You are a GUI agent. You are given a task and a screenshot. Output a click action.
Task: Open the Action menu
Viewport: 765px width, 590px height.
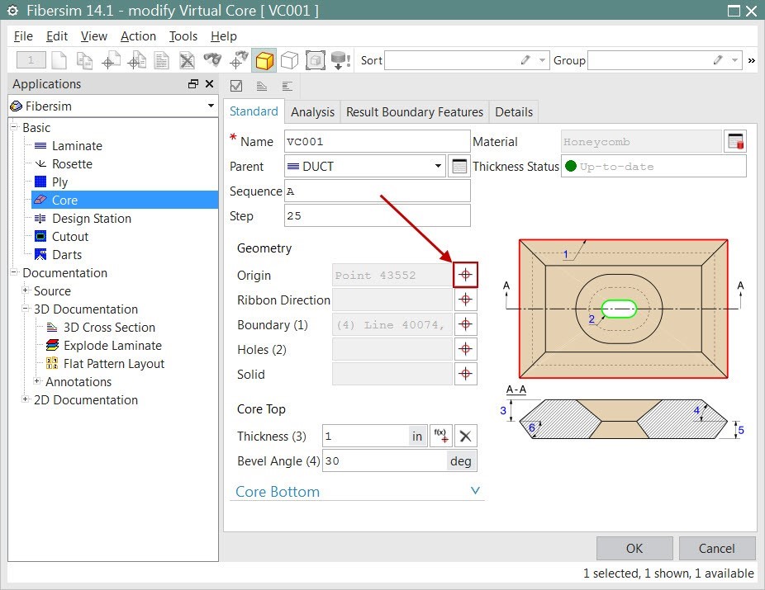137,35
